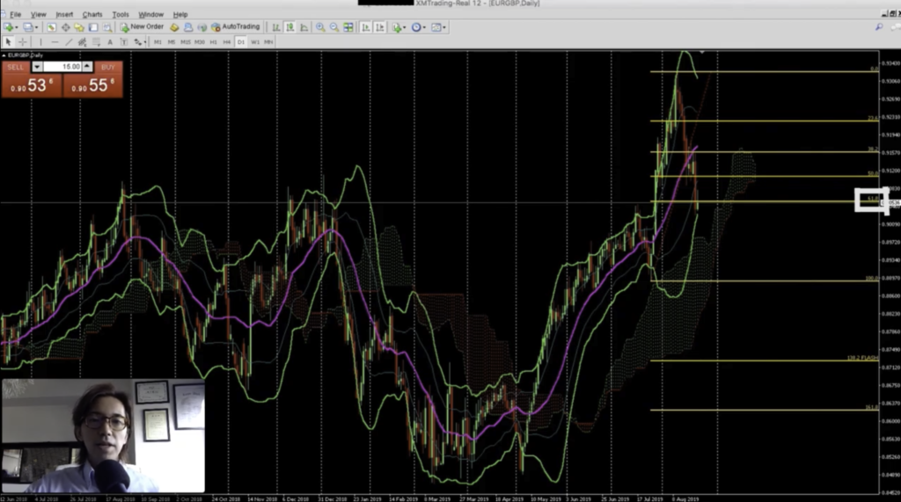Switch timeframe to MN
The width and height of the screenshot is (901, 502).
click(268, 42)
